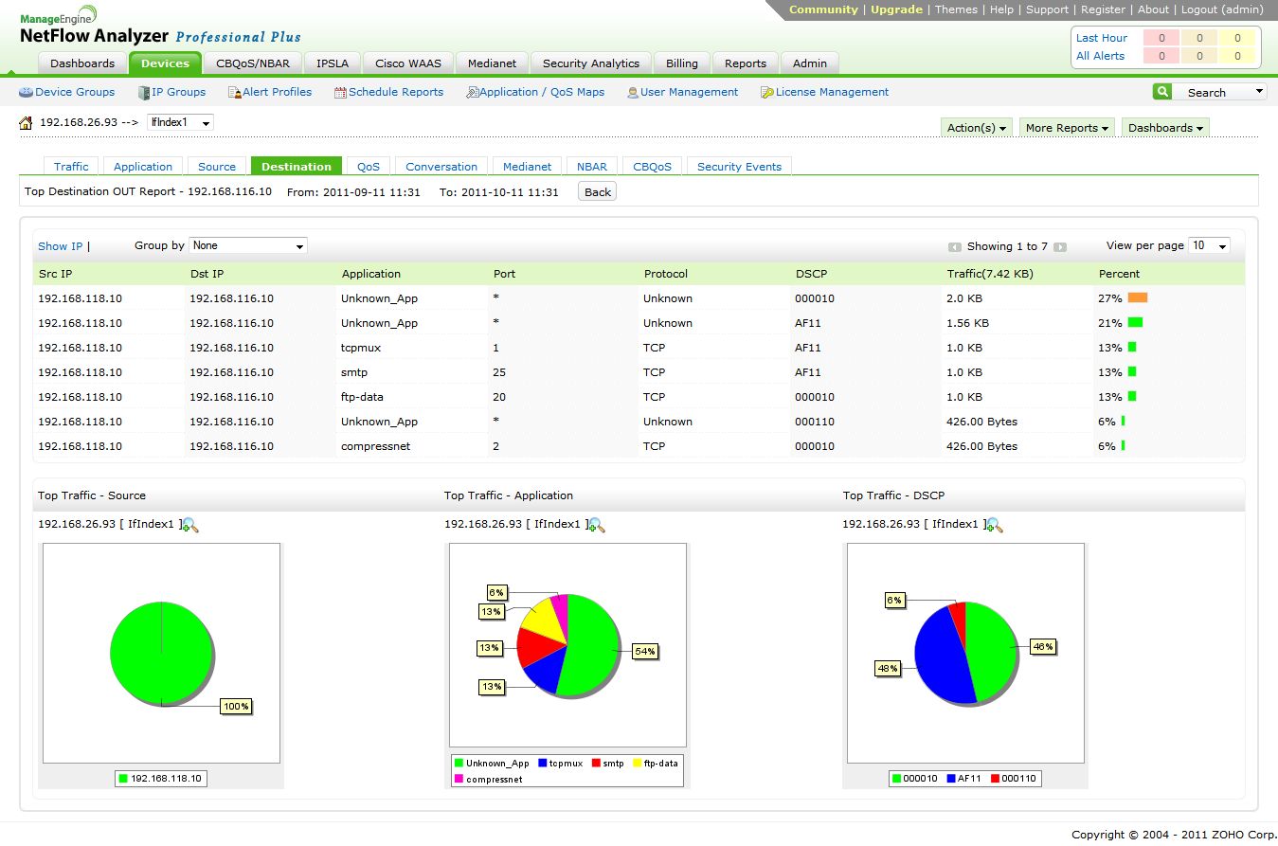
Task: Click the User Management icon
Action: 633,93
